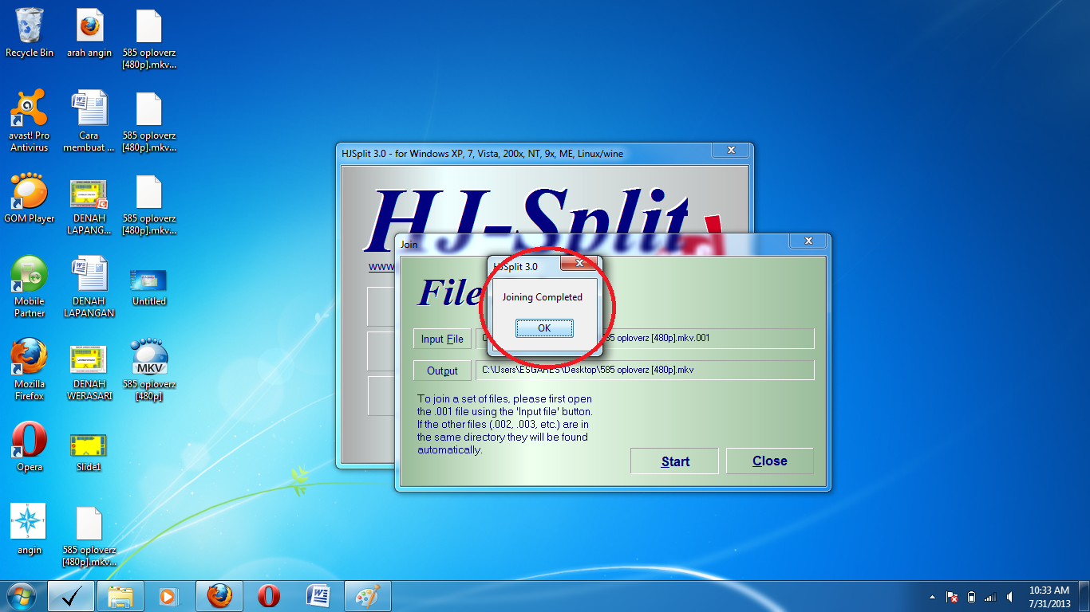
Task: Select the GOM Player desktop shortcut
Action: 30,198
